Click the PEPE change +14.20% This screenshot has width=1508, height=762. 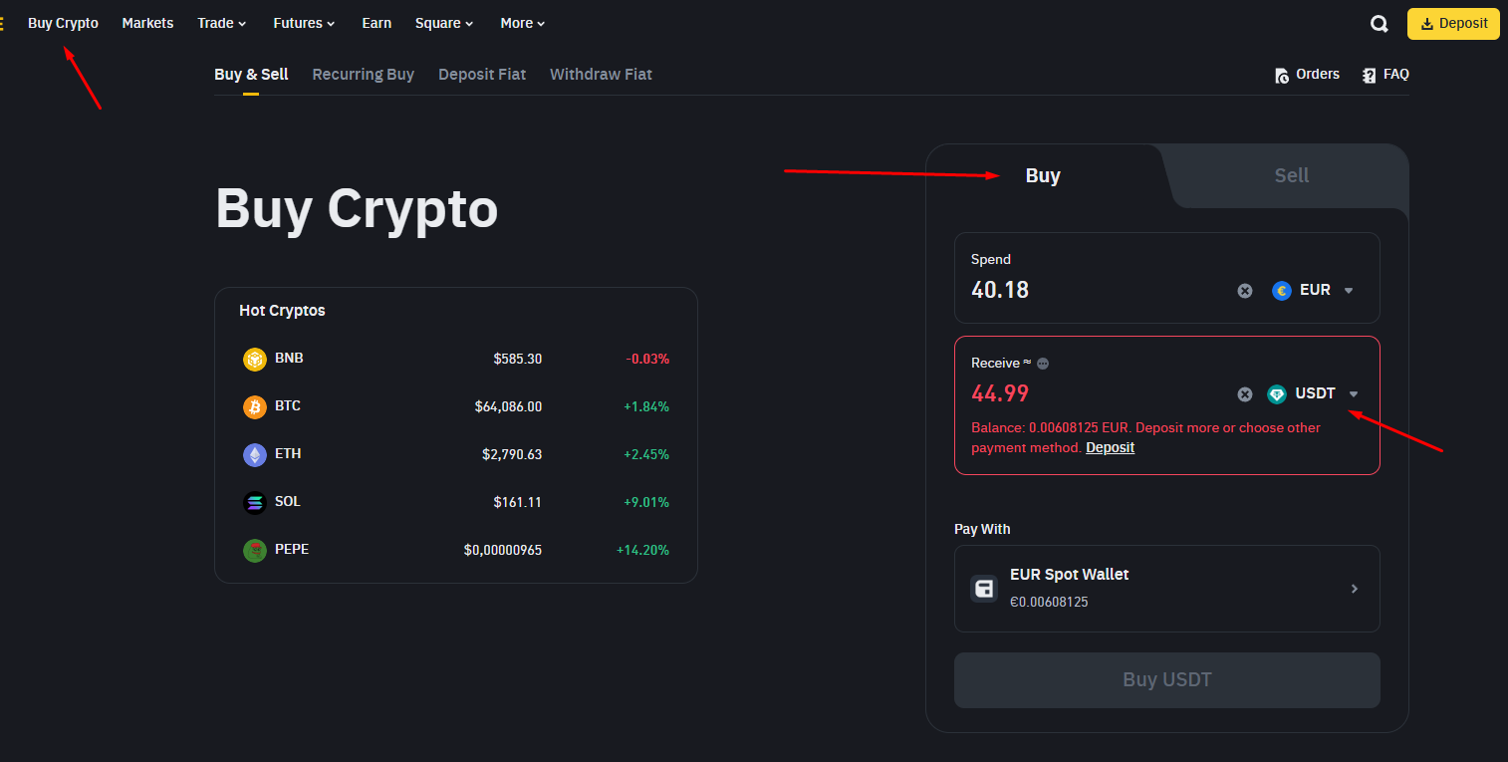pyautogui.click(x=642, y=550)
